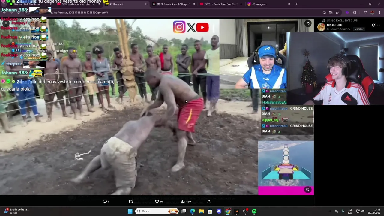
Task: Select Google Chrome in the taskbar
Action: tap(228, 211)
